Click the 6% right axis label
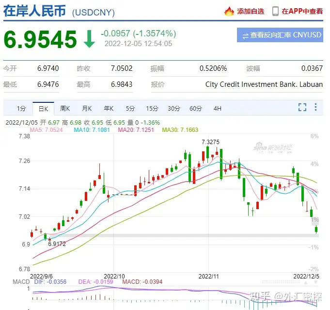This screenshot has width=330, height=310. point(314,136)
